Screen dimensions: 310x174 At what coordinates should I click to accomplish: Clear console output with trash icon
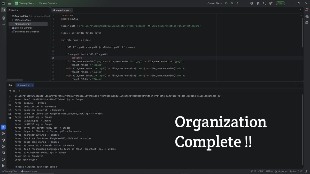point(10,118)
